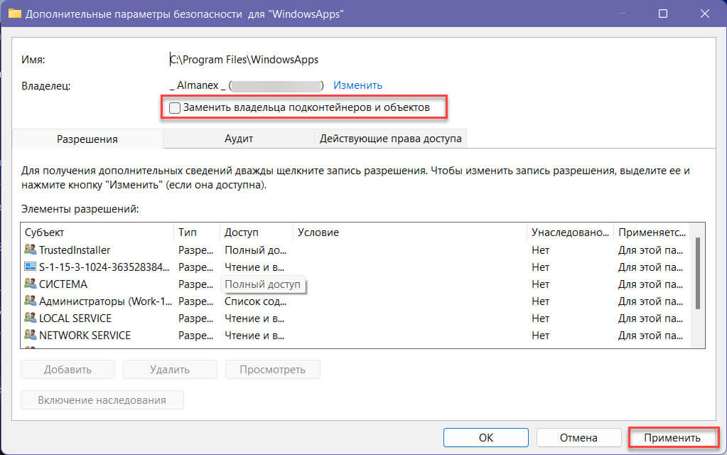The width and height of the screenshot is (727, 455).
Task: Click the Изменить owner link
Action: [x=357, y=85]
